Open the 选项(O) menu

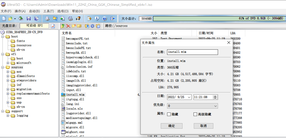[63, 11]
